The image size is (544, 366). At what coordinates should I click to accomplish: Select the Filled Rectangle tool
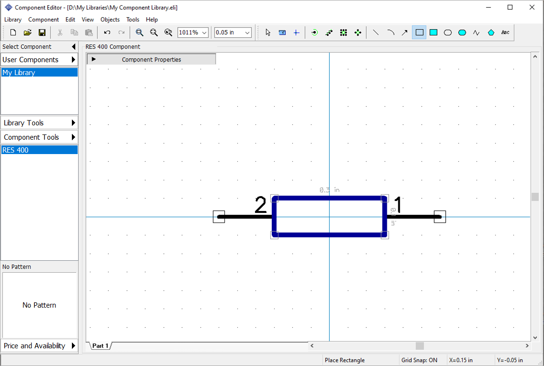tap(433, 33)
